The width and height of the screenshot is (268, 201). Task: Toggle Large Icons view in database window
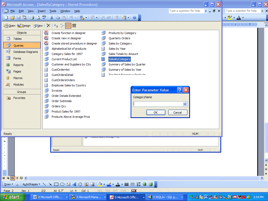click(x=55, y=25)
